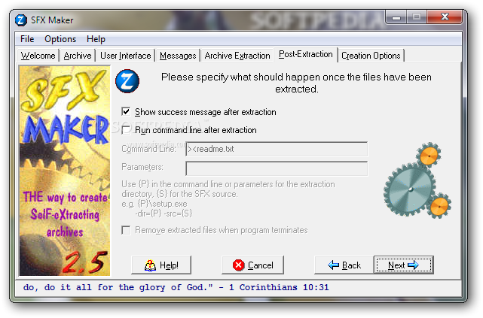483x318 pixels.
Task: Switch to the Messages tab
Action: pyautogui.click(x=178, y=56)
